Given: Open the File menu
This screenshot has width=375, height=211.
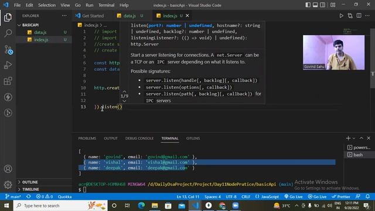Looking at the screenshot, I should (17, 5).
